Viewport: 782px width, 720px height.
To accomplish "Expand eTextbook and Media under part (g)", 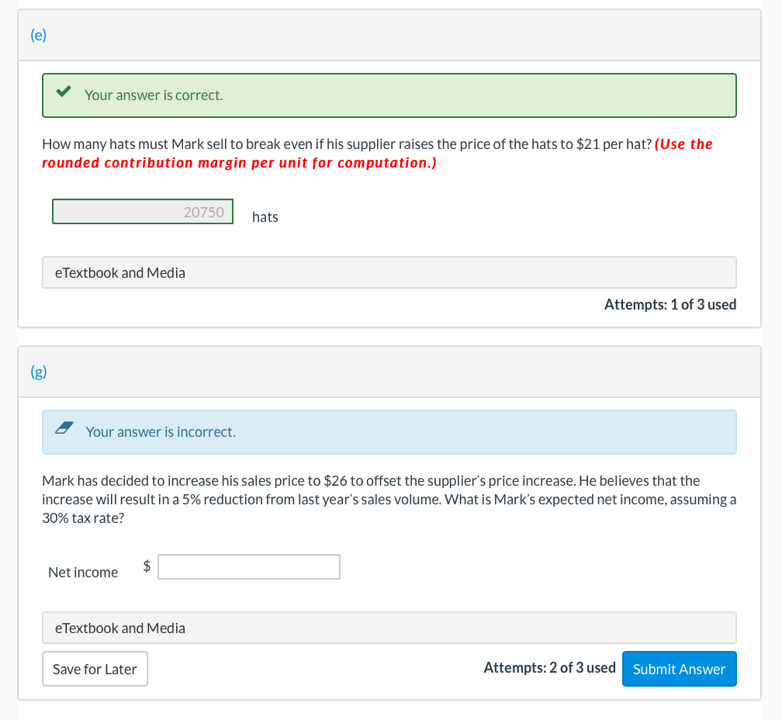I will (x=120, y=628).
